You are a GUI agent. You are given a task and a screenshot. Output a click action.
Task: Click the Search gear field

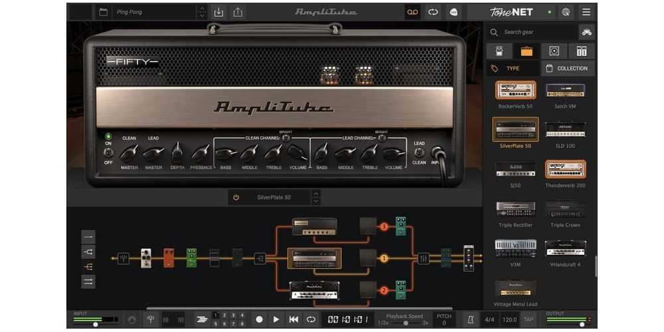click(532, 32)
